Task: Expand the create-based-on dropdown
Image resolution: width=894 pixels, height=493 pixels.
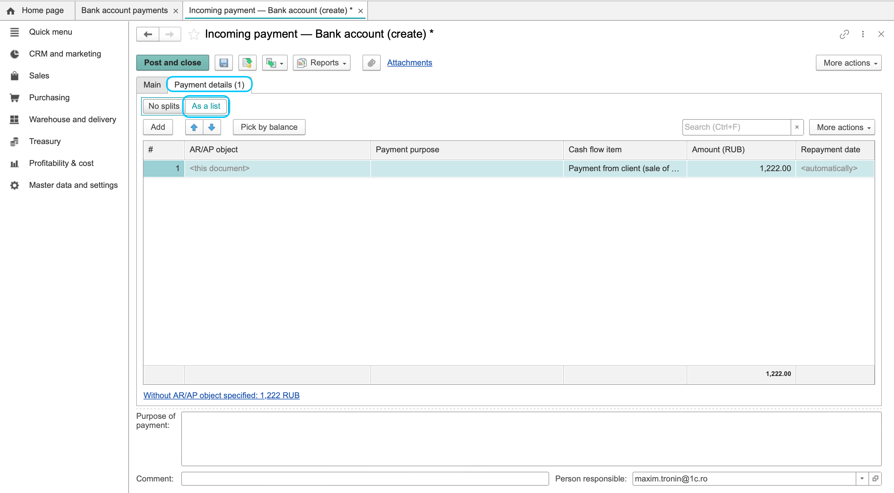Action: (x=275, y=63)
